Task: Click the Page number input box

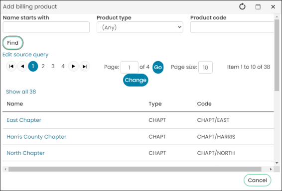Action: pos(130,67)
